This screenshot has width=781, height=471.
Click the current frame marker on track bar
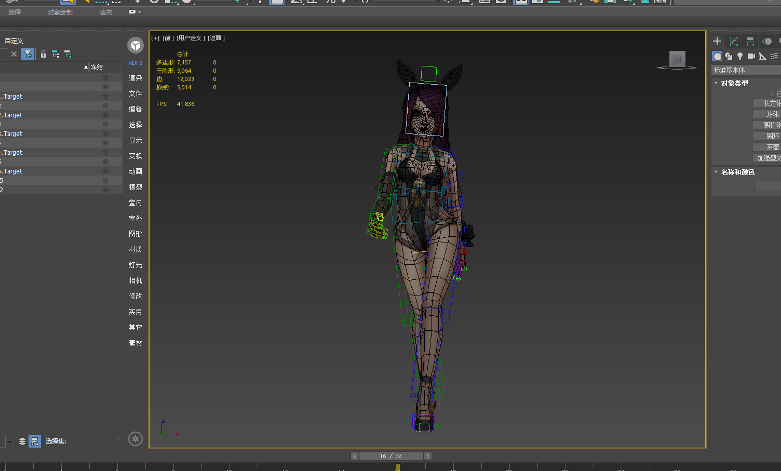coord(398,467)
